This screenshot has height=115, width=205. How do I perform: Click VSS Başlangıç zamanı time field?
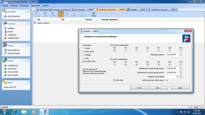[172, 55]
